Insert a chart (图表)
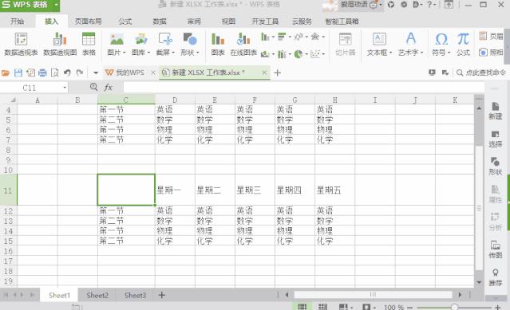The height and width of the screenshot is (310, 510). (x=218, y=44)
